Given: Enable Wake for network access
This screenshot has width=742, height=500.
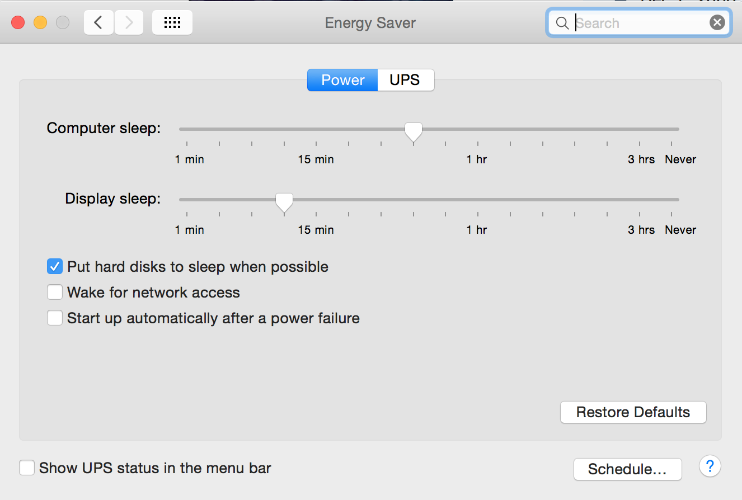Looking at the screenshot, I should [x=54, y=293].
